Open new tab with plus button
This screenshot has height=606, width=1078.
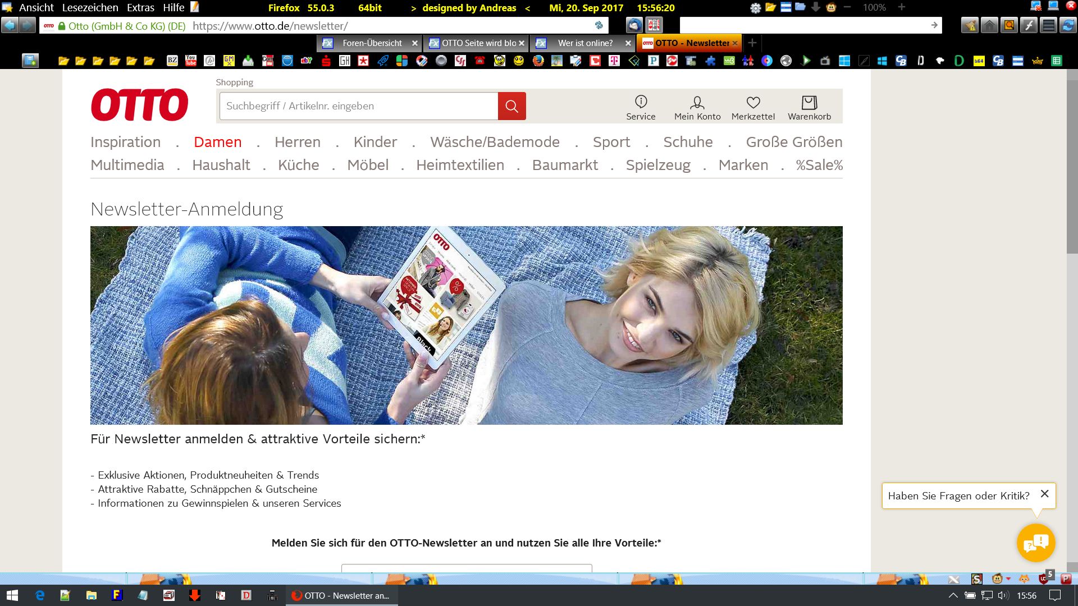click(x=752, y=43)
